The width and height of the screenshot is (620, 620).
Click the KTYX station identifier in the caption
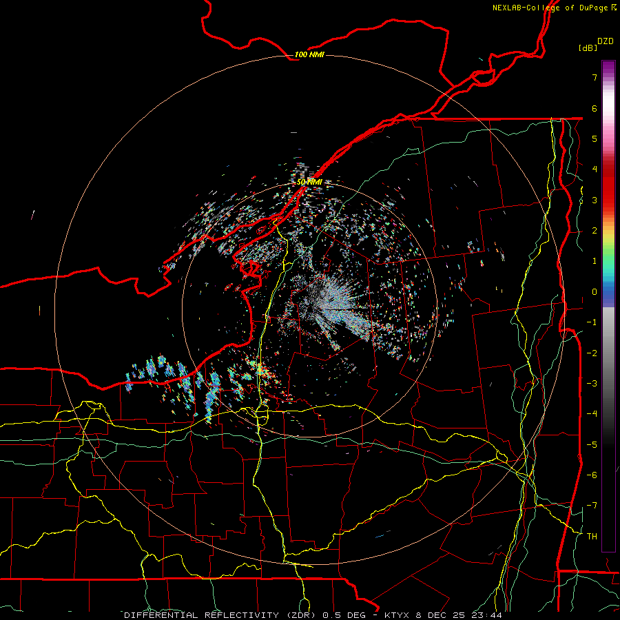[397, 615]
